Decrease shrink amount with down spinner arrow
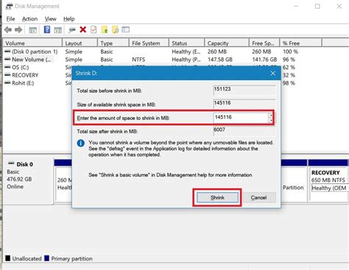Screen dimensions: 349x270 point(271,120)
